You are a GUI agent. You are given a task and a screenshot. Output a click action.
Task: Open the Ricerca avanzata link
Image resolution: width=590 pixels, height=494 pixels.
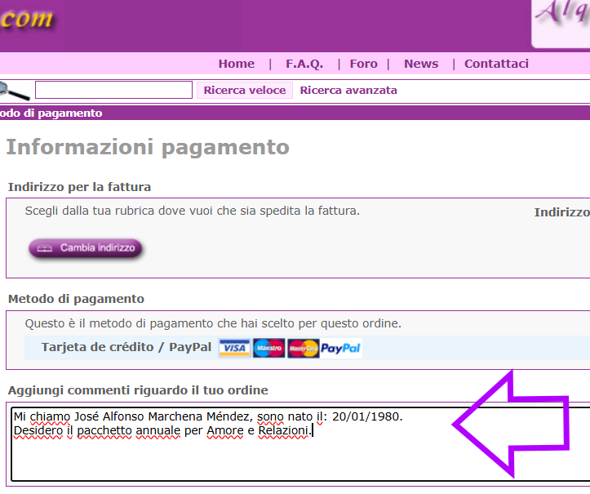348,91
